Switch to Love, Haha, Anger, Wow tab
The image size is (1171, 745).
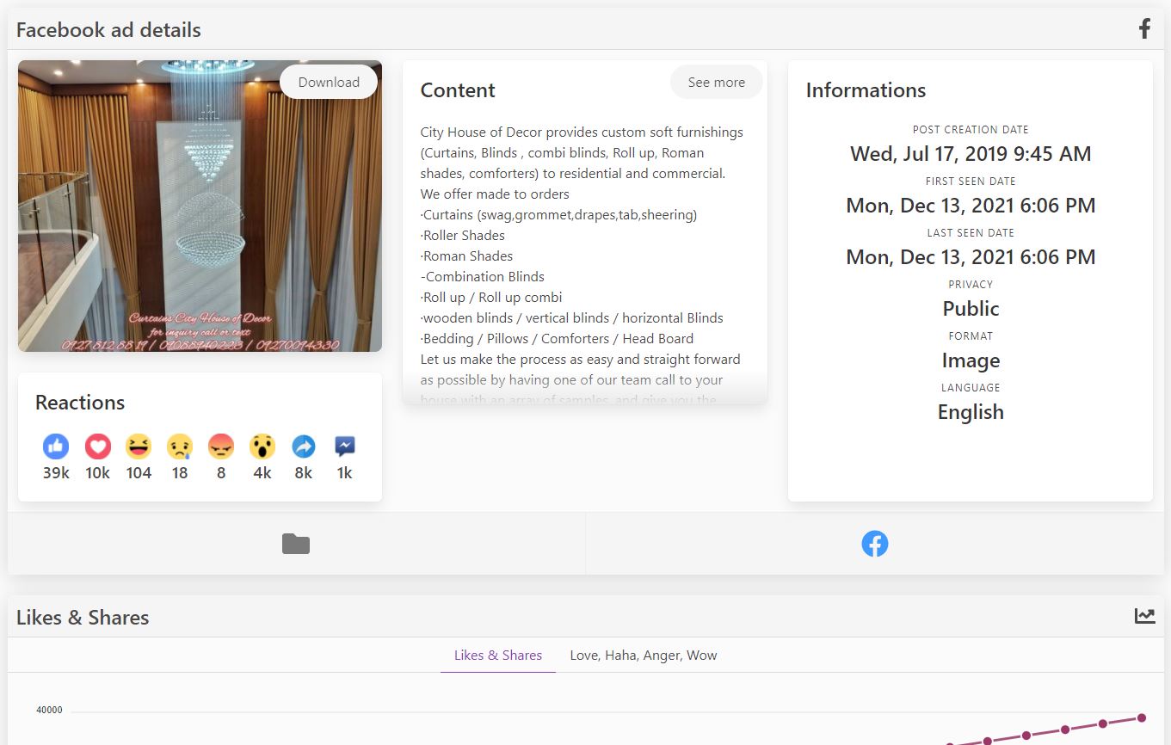(x=643, y=656)
